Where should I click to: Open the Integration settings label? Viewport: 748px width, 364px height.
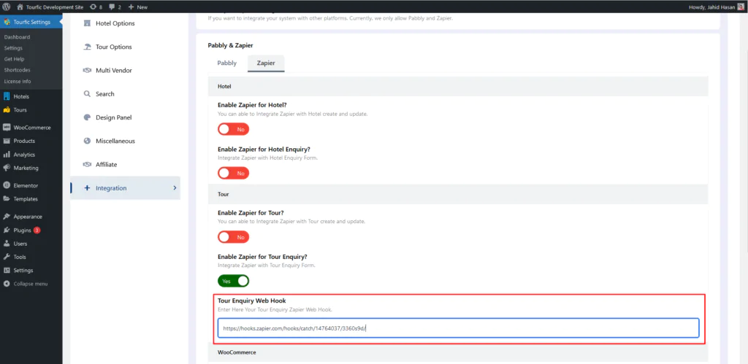(111, 188)
